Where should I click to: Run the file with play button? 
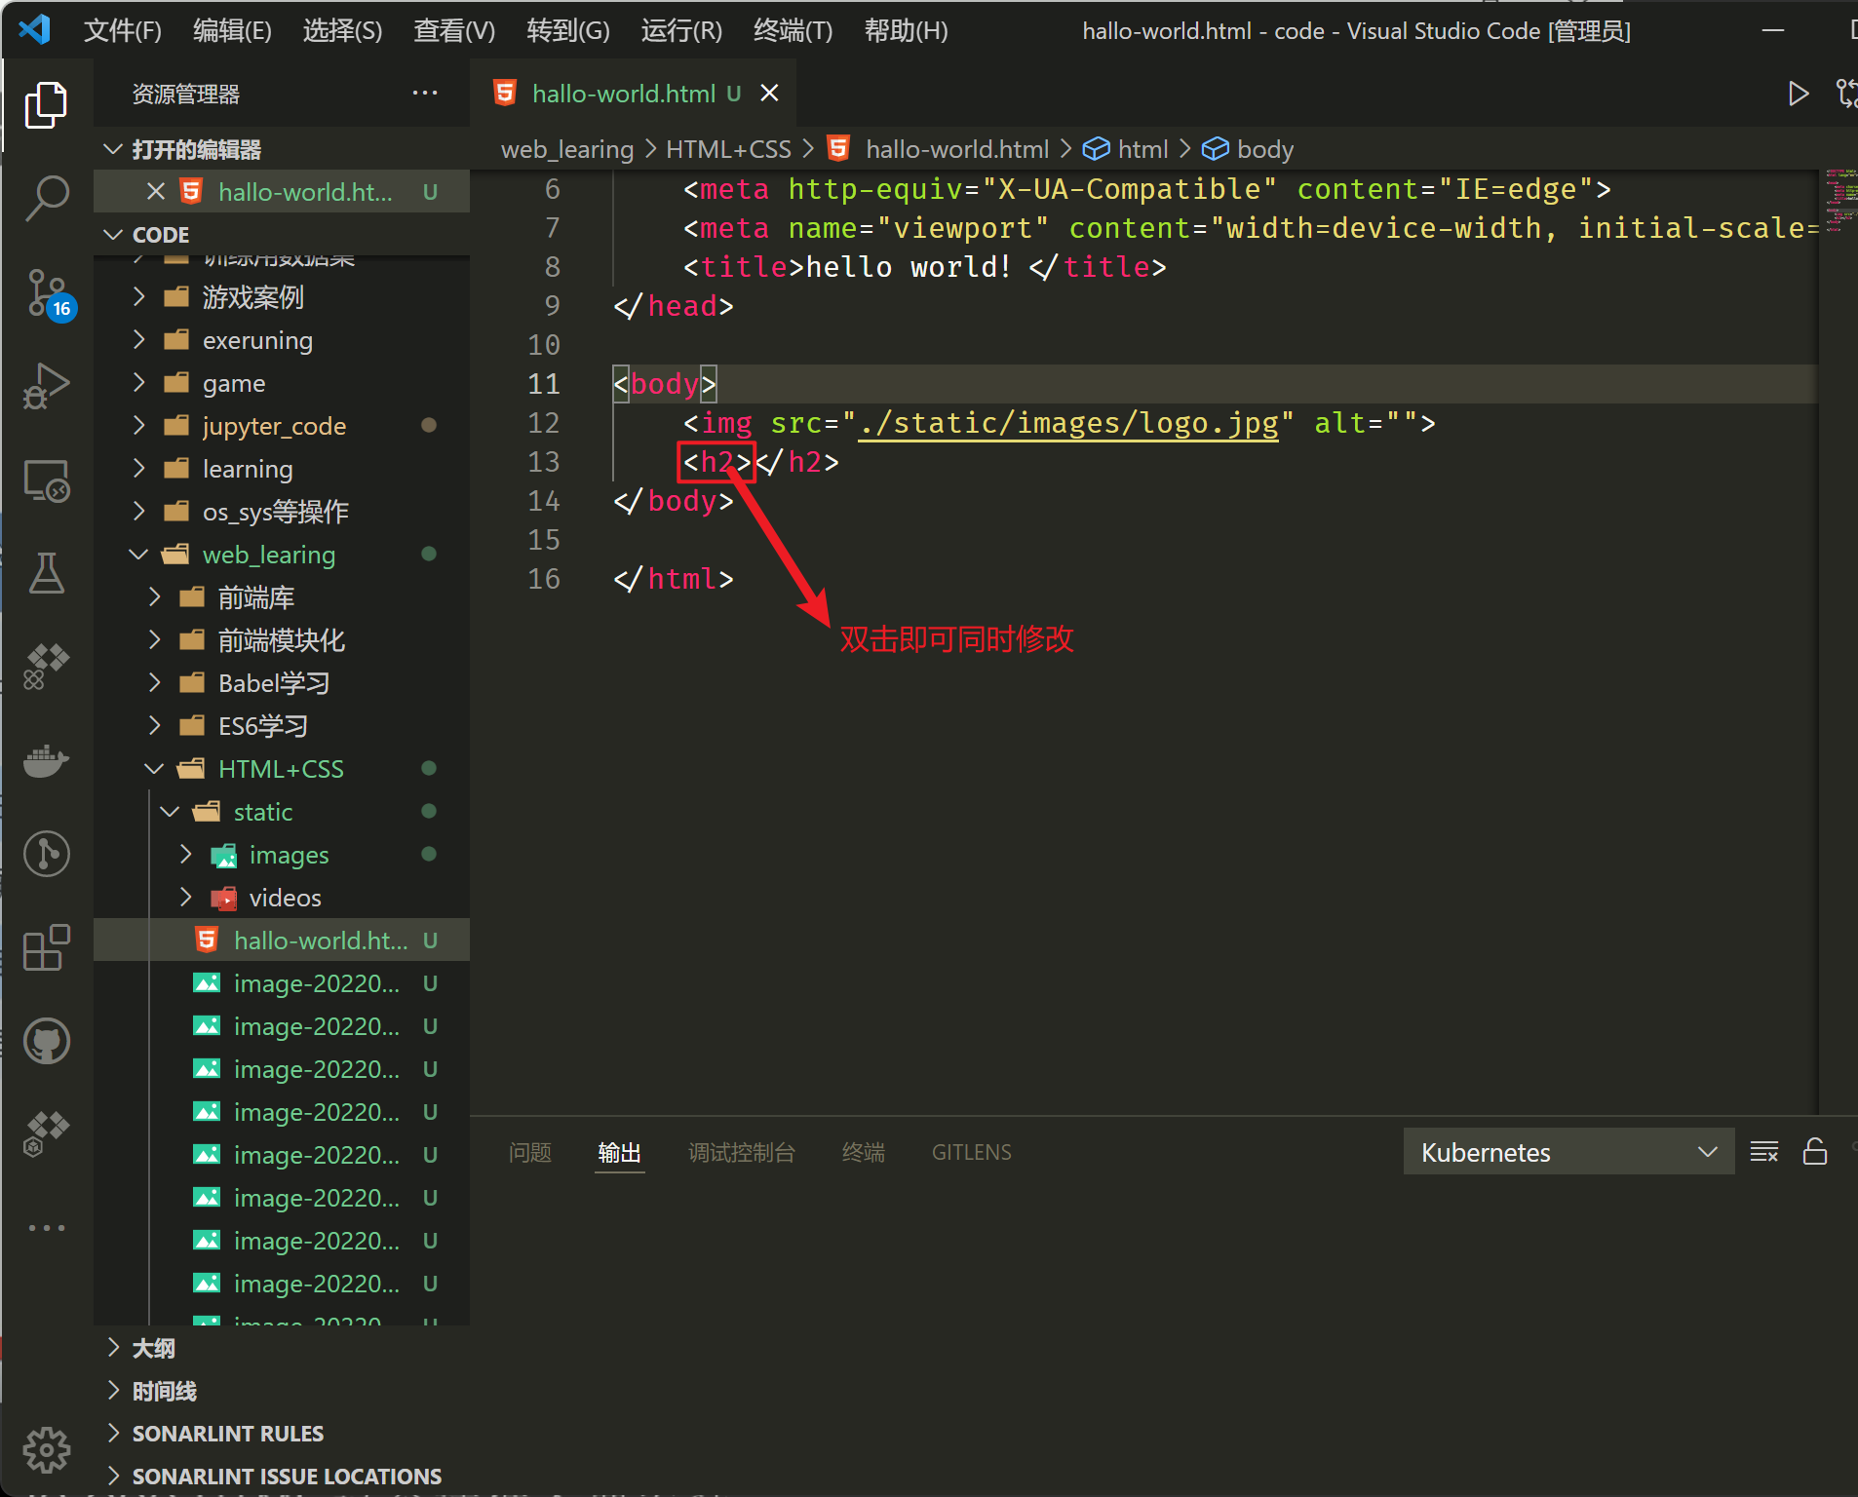tap(1799, 94)
